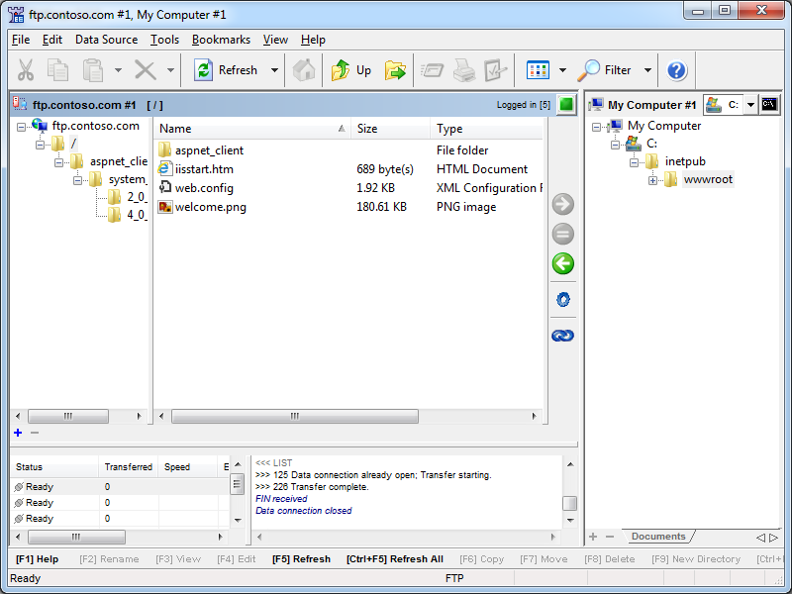Click the Refresh toolbar button

coord(226,70)
